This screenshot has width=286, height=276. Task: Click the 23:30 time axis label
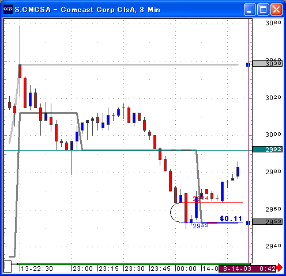134,269
